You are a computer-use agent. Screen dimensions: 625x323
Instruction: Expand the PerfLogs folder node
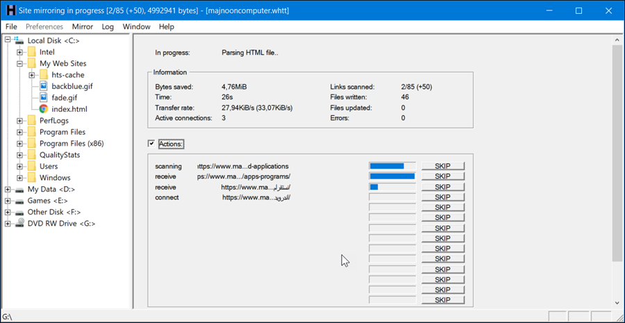point(19,120)
